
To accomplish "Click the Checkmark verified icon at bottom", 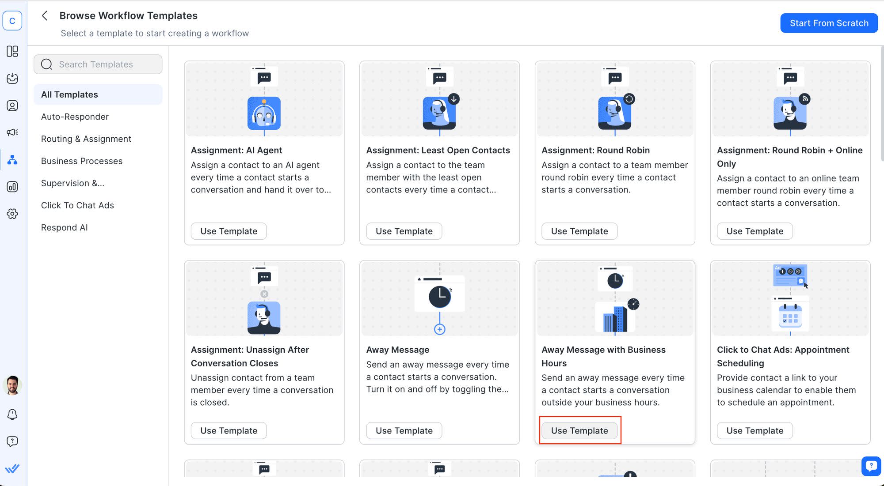I will pyautogui.click(x=12, y=468).
